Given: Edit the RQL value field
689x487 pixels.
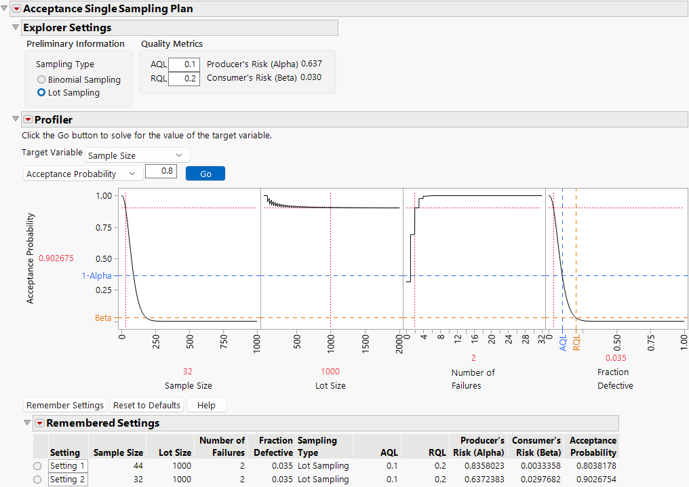Looking at the screenshot, I should (184, 78).
